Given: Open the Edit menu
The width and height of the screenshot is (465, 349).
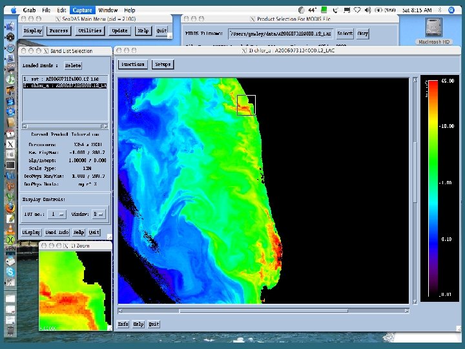Looking at the screenshot, I should click(x=61, y=10).
